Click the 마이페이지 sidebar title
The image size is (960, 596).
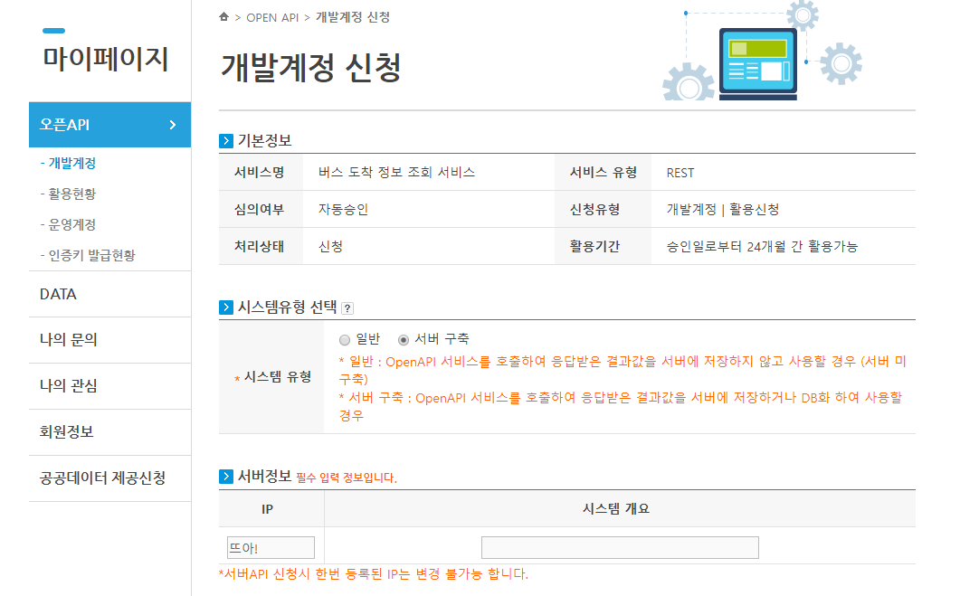[x=105, y=59]
